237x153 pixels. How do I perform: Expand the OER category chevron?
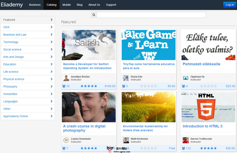click(51, 27)
